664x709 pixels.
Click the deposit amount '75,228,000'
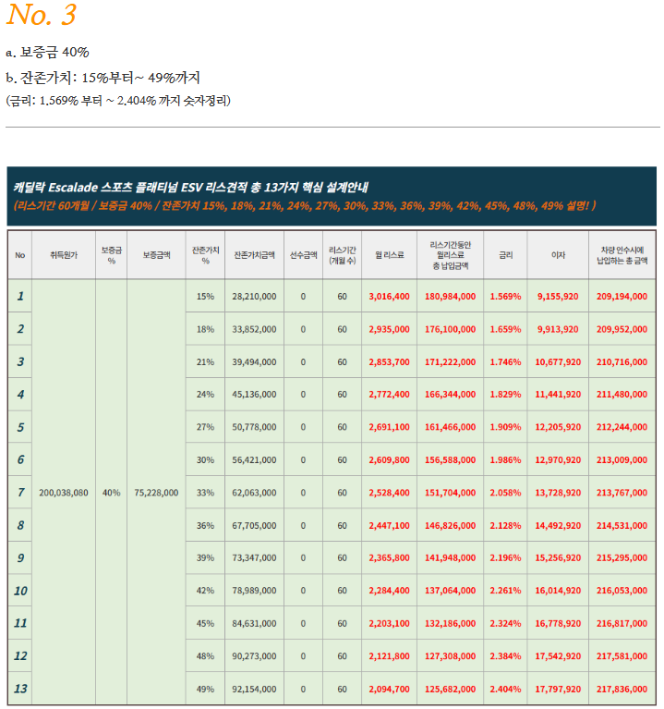[x=156, y=493]
